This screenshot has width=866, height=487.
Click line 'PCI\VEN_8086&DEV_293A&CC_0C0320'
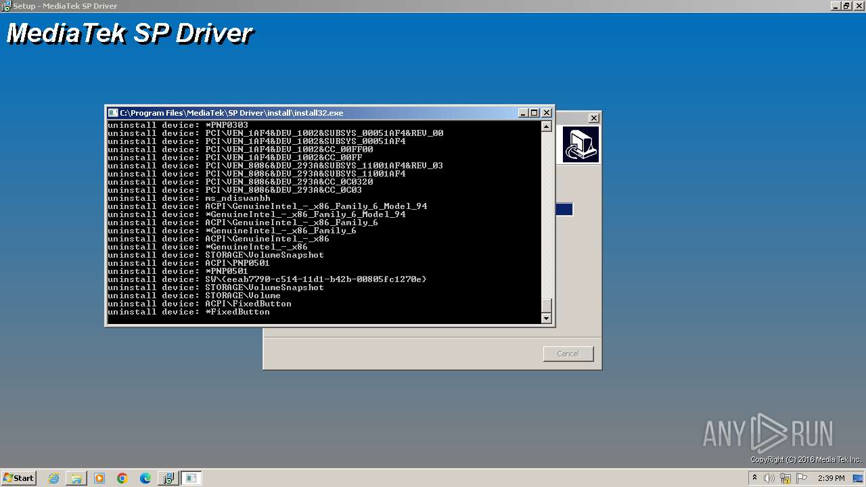tap(289, 182)
